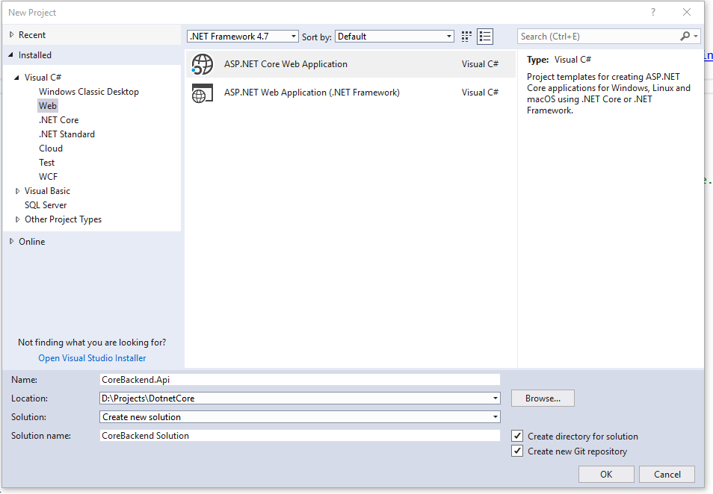Click the Solution name input field
This screenshot has height=494, width=713.
pos(300,436)
